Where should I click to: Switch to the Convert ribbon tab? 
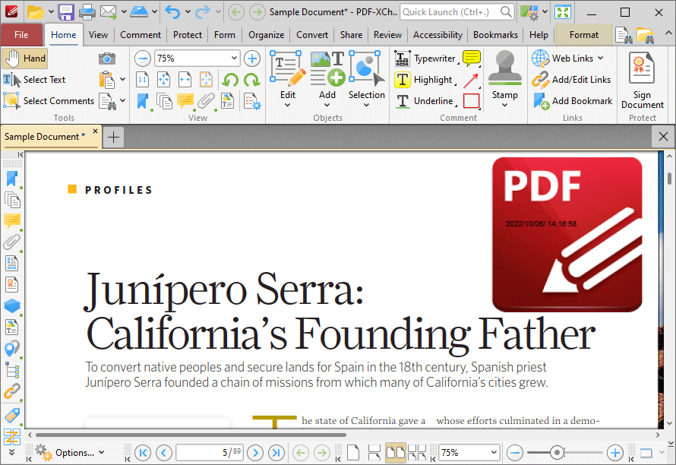(312, 35)
